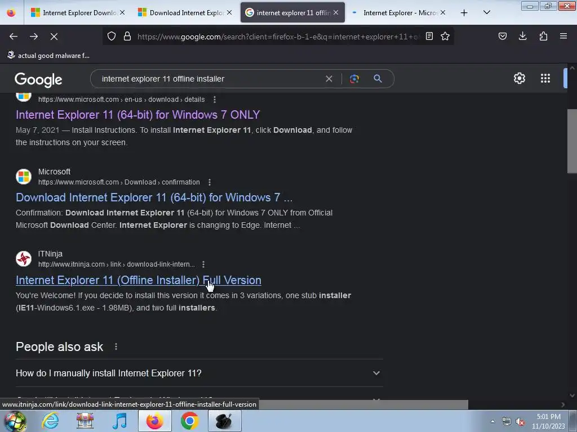List all tabs with the chevron
577x432 pixels.
(x=486, y=12)
